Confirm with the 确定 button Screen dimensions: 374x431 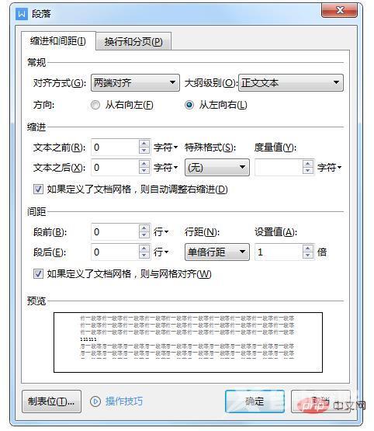255,401
